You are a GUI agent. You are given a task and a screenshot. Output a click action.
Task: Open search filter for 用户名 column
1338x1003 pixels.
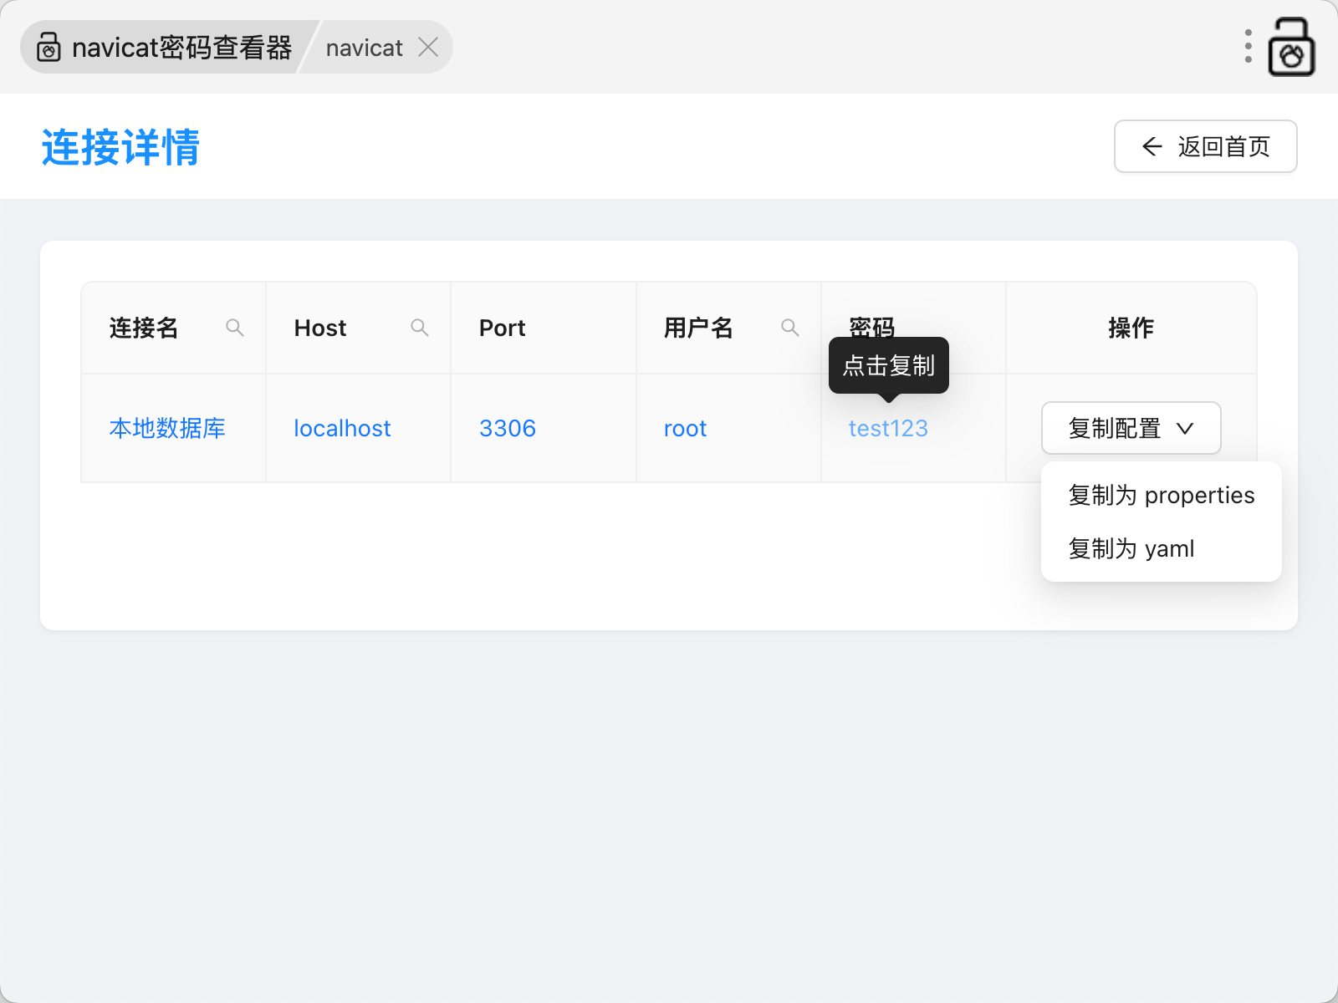coord(790,328)
